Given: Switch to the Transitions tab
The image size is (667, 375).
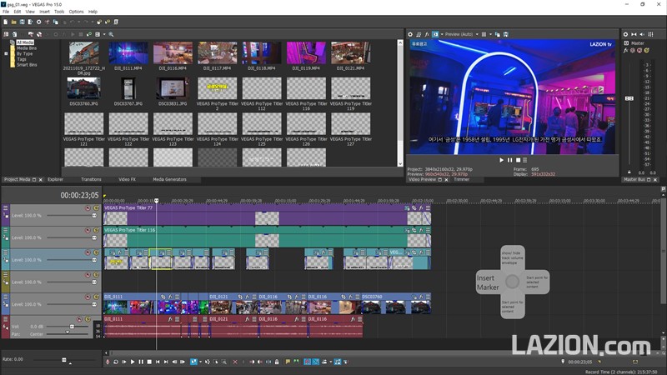Looking at the screenshot, I should click(x=91, y=179).
